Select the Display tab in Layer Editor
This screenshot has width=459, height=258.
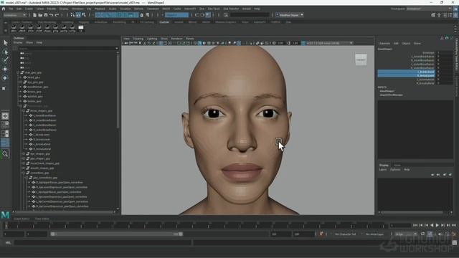pyautogui.click(x=384, y=166)
